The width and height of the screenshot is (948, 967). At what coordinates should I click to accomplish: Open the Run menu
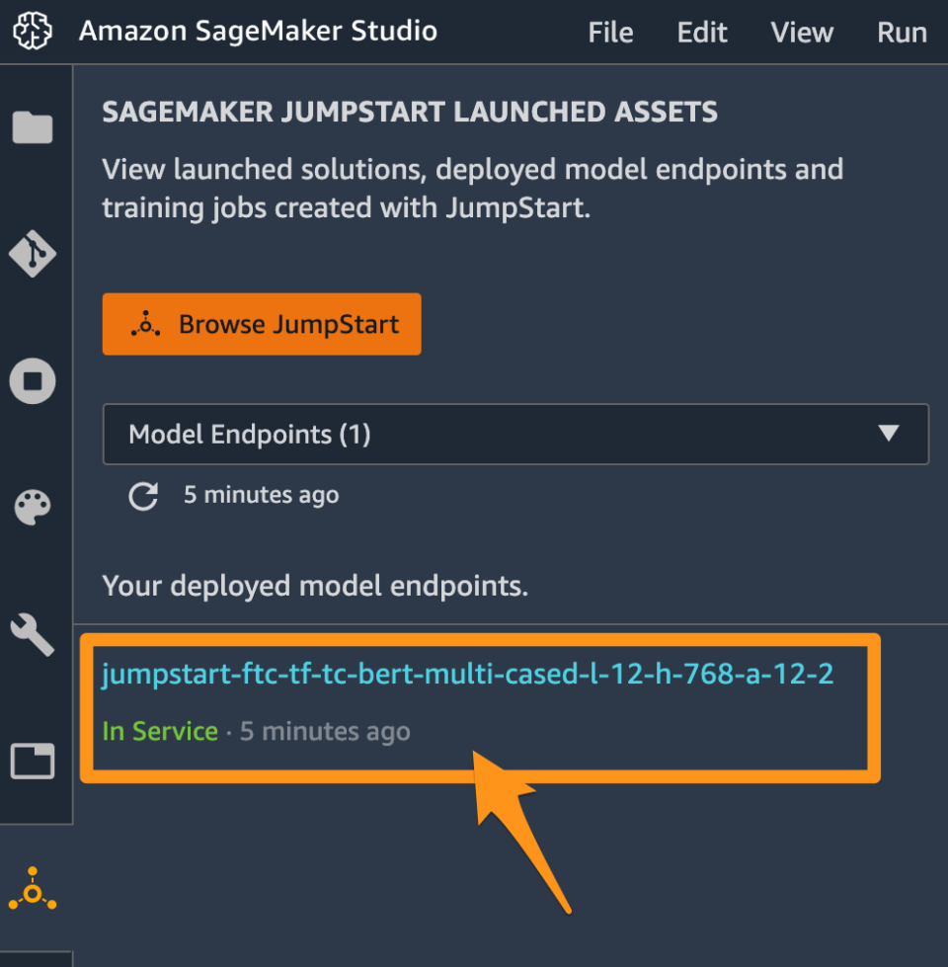pos(902,32)
